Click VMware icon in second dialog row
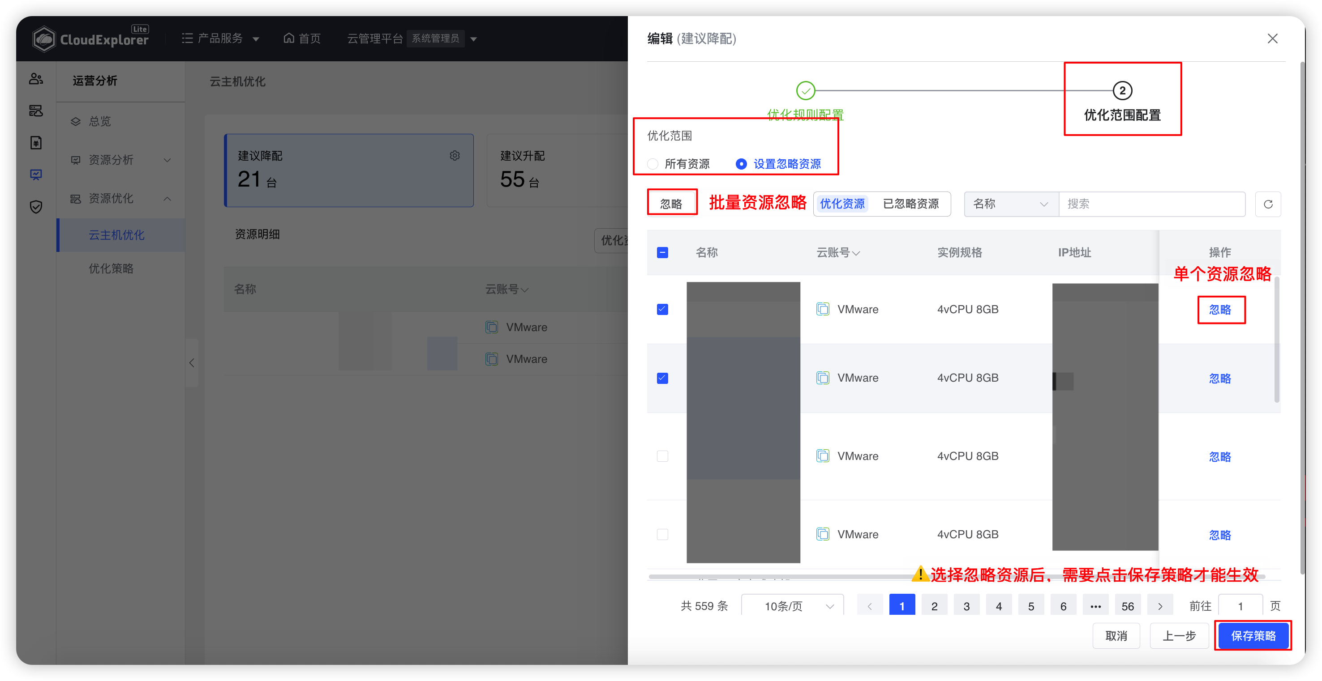The image size is (1322, 681). click(x=823, y=378)
